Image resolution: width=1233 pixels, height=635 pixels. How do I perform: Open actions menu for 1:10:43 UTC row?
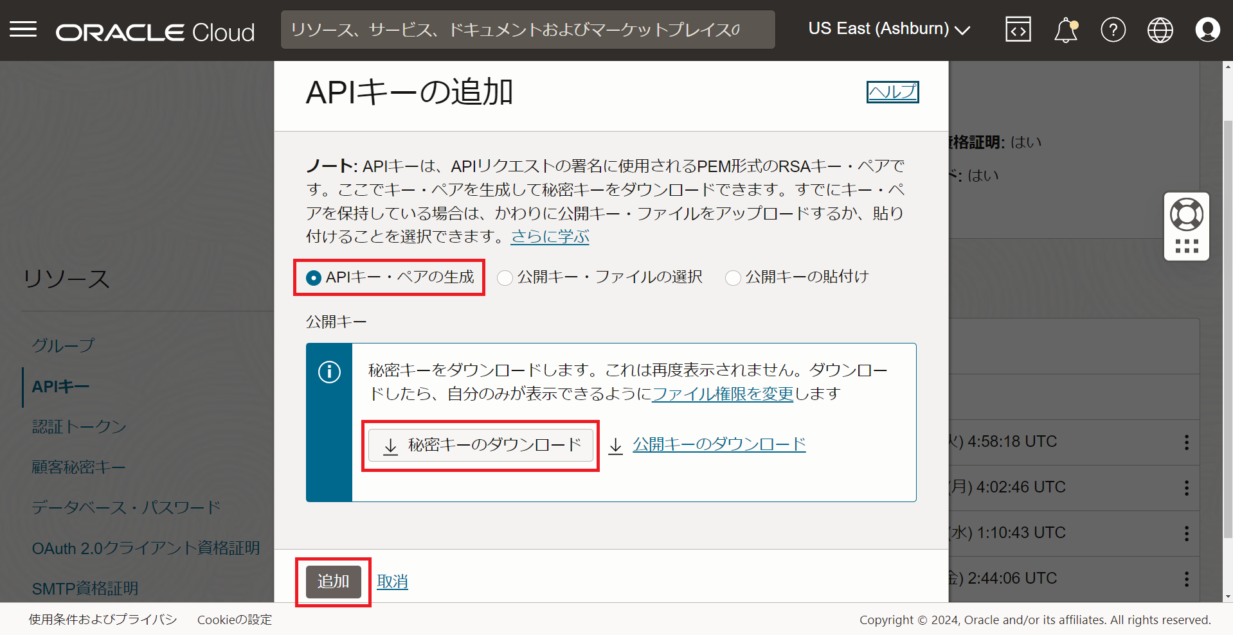pyautogui.click(x=1186, y=533)
